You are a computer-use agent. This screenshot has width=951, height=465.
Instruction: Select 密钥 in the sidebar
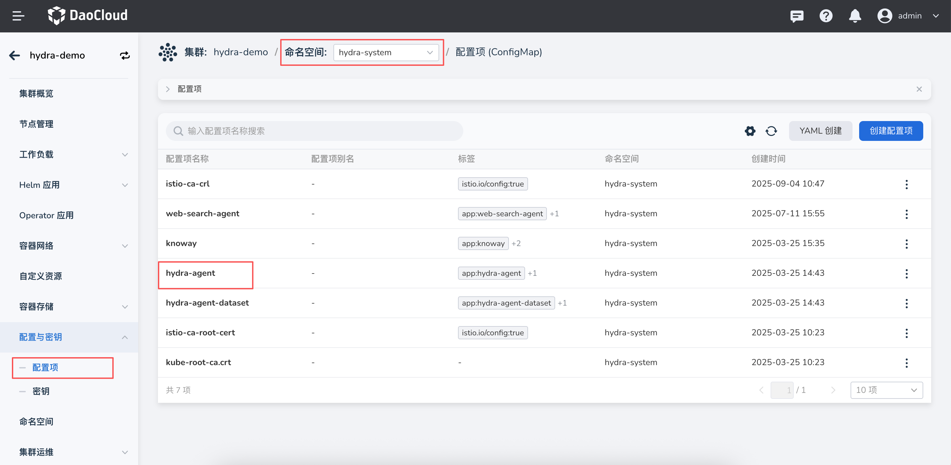pyautogui.click(x=41, y=391)
